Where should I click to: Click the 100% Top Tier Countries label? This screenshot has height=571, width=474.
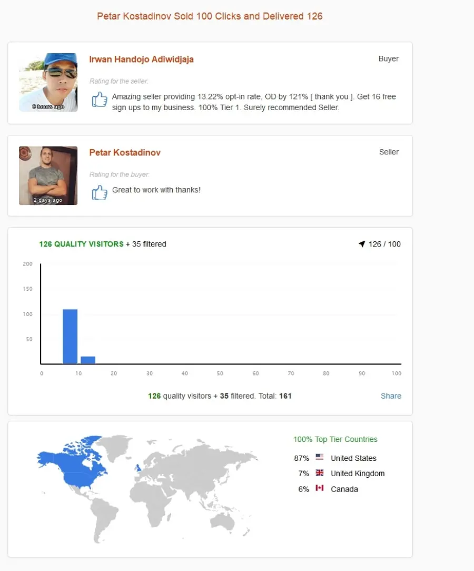(x=335, y=439)
